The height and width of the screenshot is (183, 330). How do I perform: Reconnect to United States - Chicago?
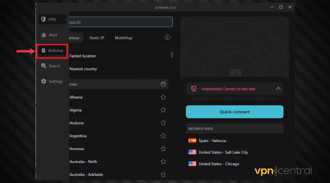tap(219, 164)
